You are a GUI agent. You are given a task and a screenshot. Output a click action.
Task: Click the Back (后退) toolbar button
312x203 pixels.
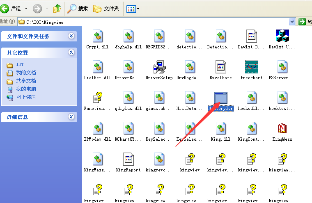coord(11,9)
